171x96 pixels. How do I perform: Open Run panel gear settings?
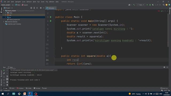[164, 67]
